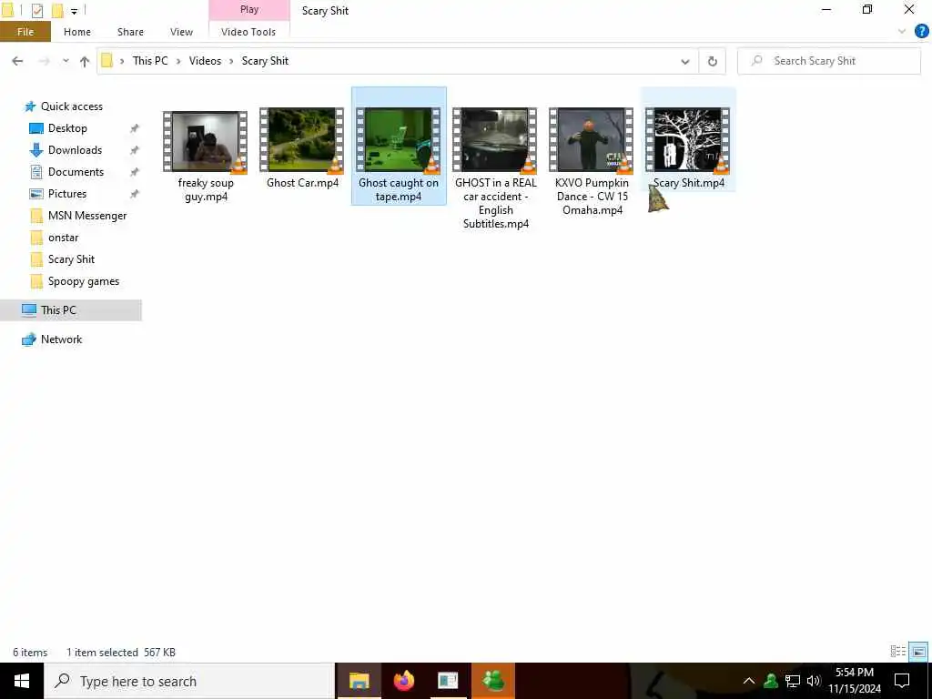Open the MSN Messenger folder in sidebar
This screenshot has height=699, width=932.
pos(86,216)
